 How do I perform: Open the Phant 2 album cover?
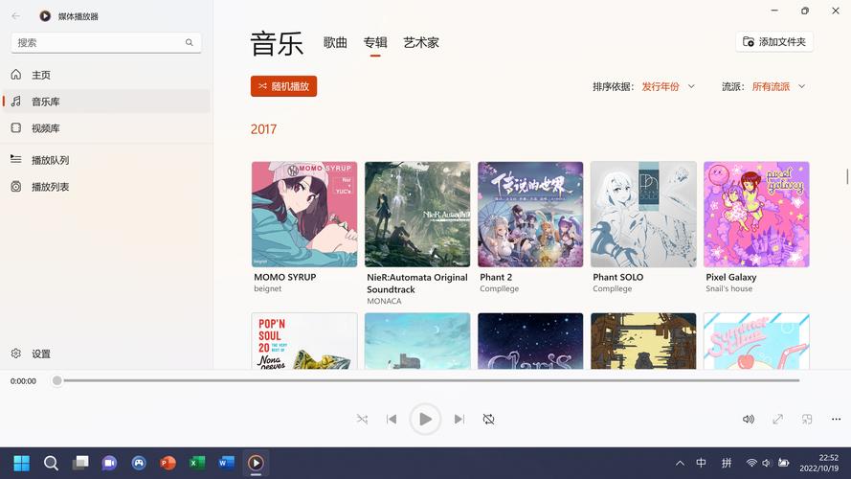[x=530, y=214]
